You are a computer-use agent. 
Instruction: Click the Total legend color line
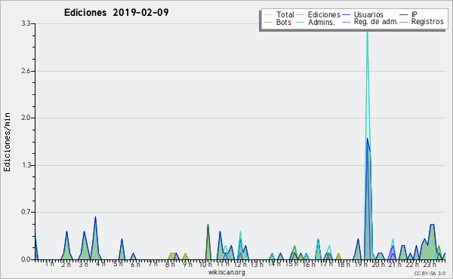click(268, 15)
